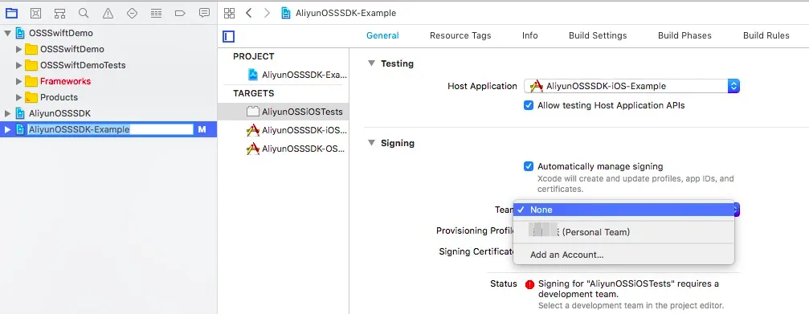This screenshot has height=314, width=809.
Task: Open the Test navigator diamond icon
Action: point(132,14)
